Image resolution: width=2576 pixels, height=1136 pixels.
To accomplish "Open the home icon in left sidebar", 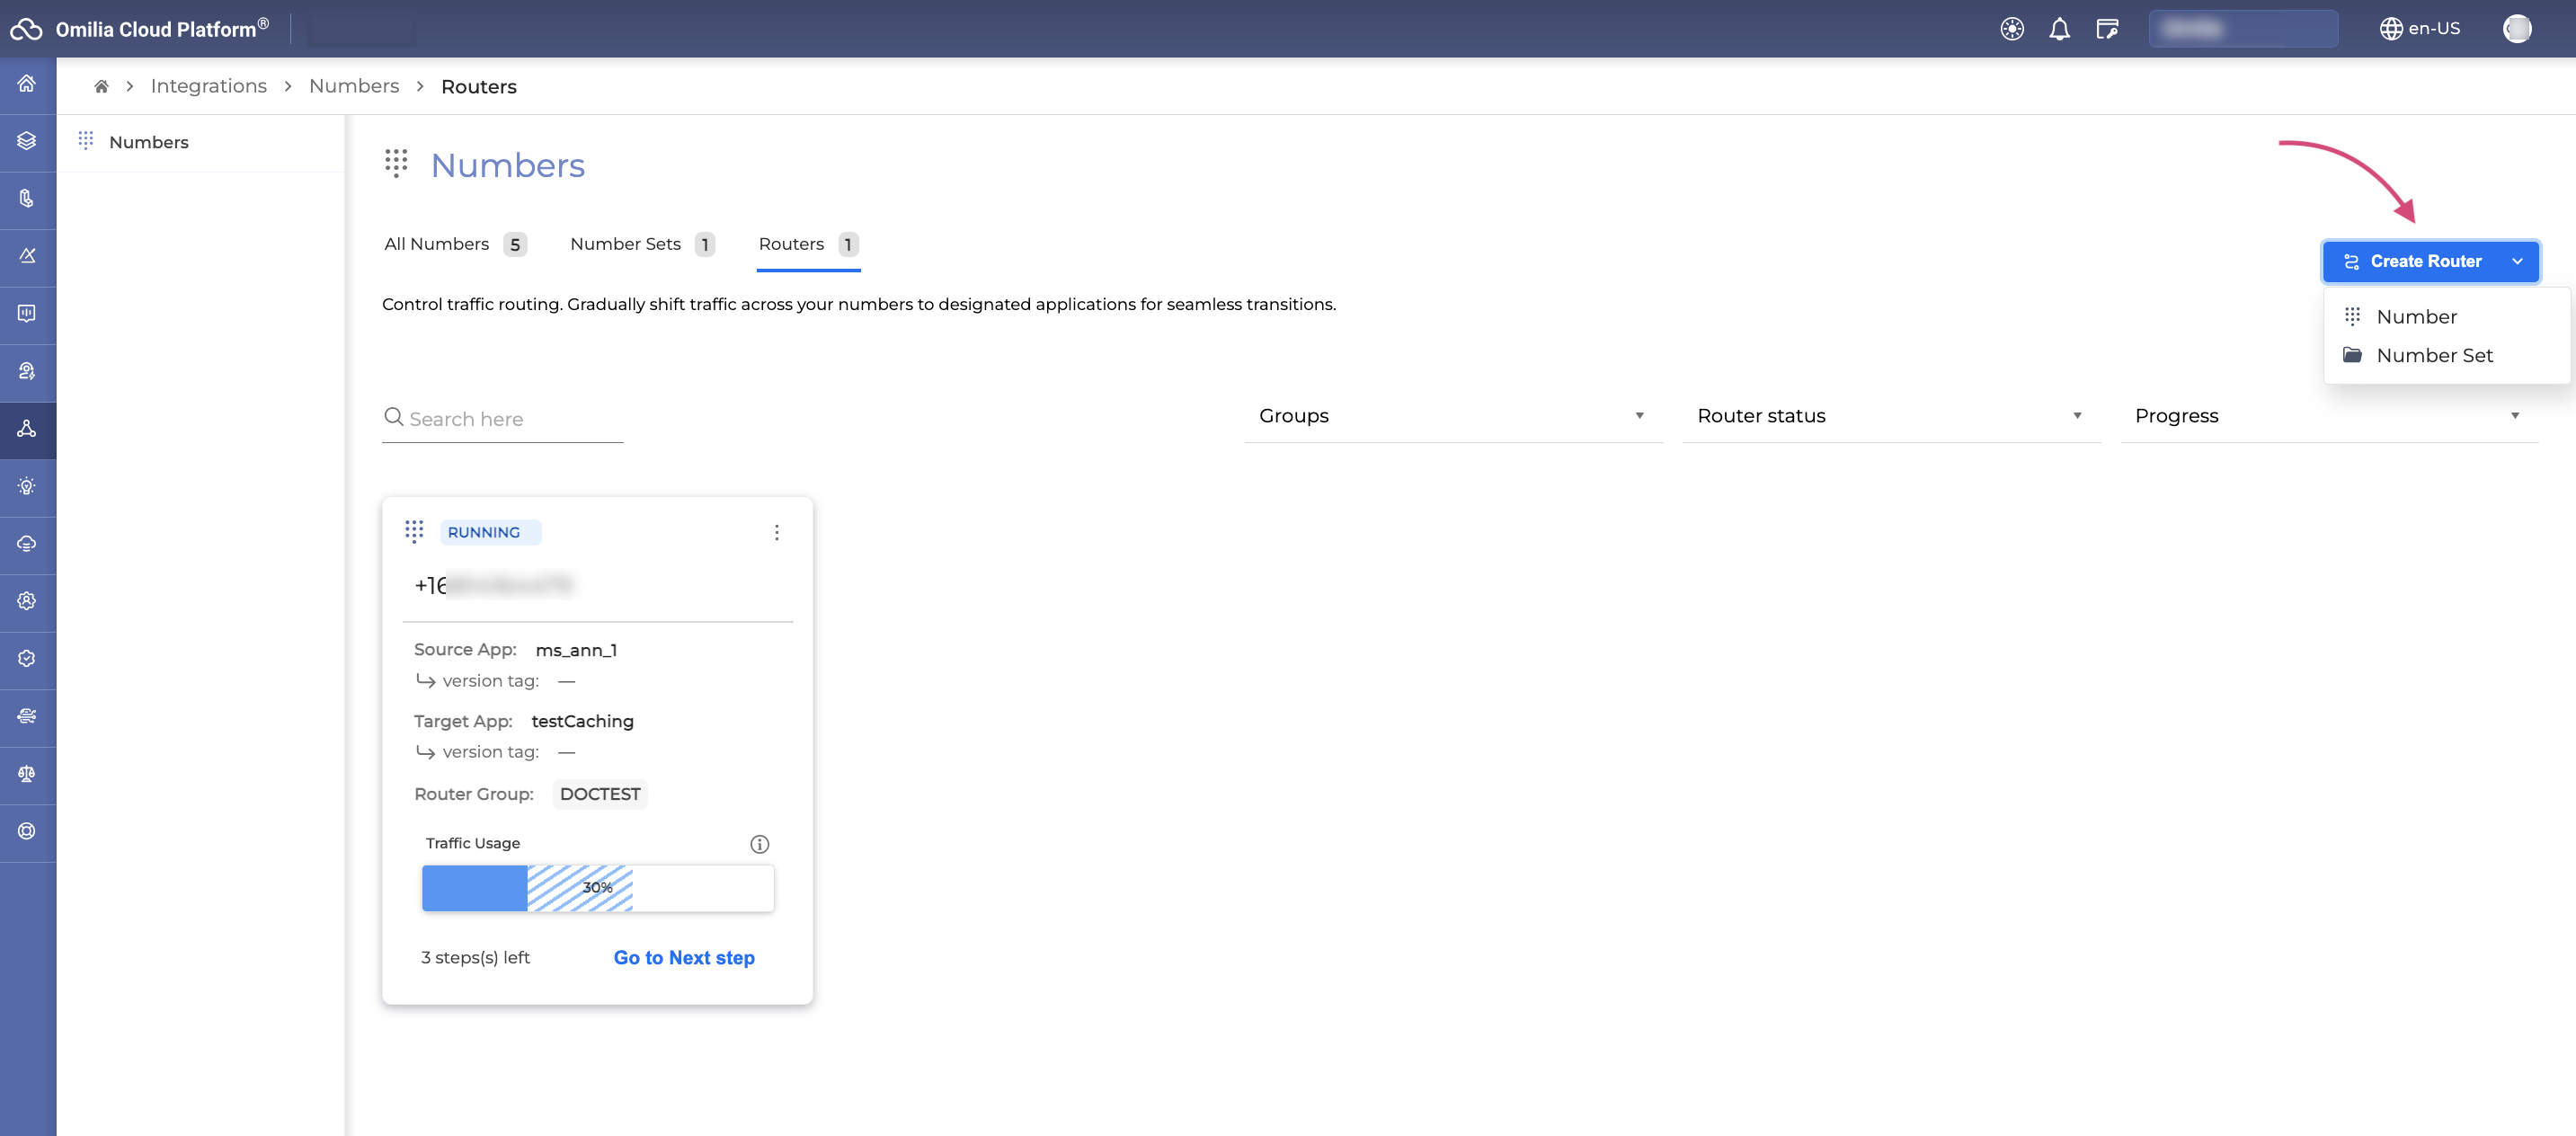I will tap(27, 84).
